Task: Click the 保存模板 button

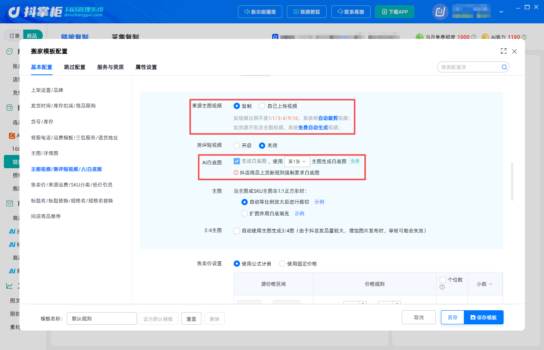Action: pyautogui.click(x=484, y=317)
